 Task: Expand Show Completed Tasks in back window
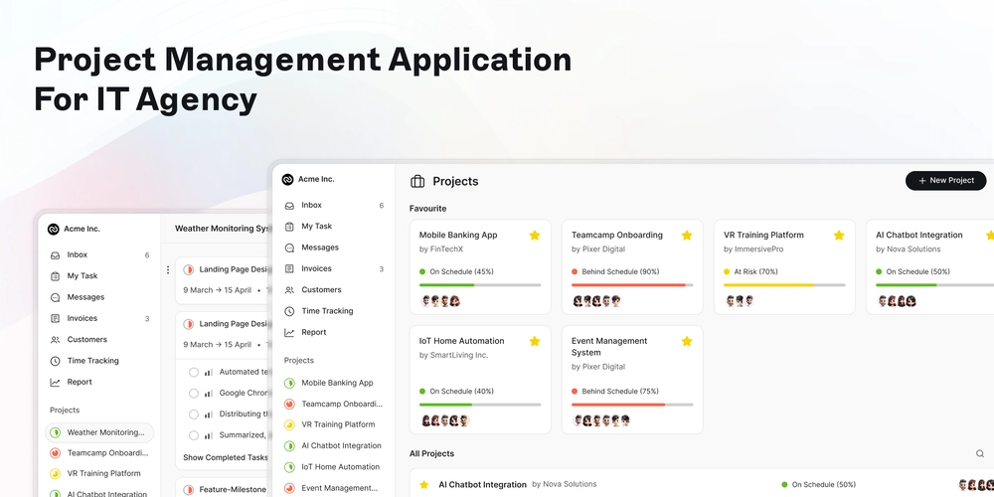tap(225, 457)
